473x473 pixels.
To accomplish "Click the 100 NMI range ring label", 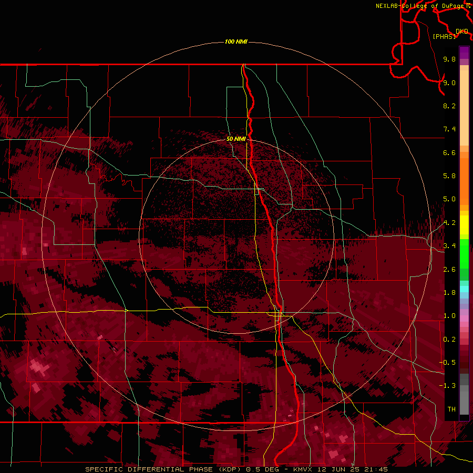I will (x=236, y=42).
